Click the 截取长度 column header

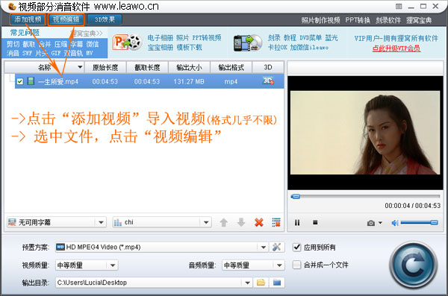click(x=147, y=67)
